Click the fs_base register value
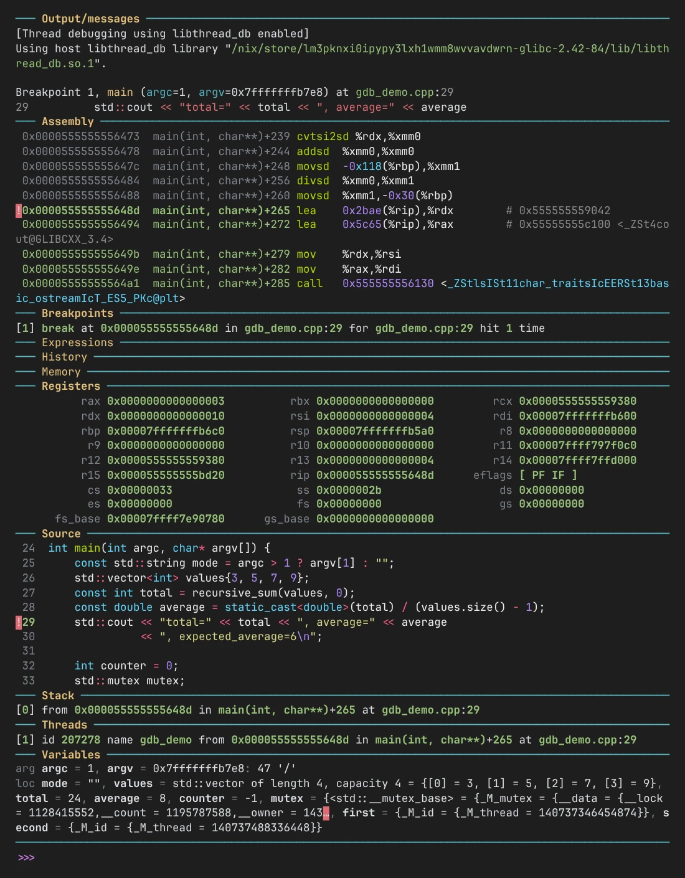 tap(166, 519)
